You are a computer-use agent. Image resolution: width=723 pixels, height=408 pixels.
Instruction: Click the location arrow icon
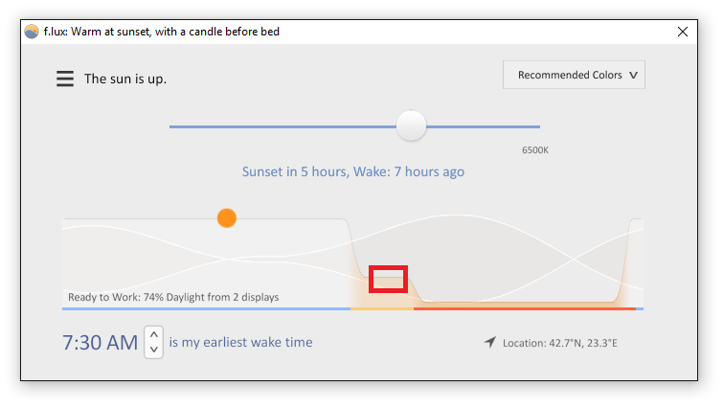point(489,342)
